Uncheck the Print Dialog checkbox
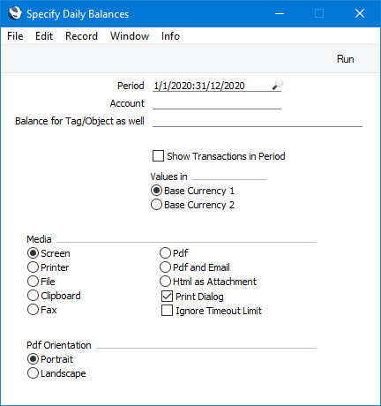This screenshot has height=406, width=381. [167, 297]
